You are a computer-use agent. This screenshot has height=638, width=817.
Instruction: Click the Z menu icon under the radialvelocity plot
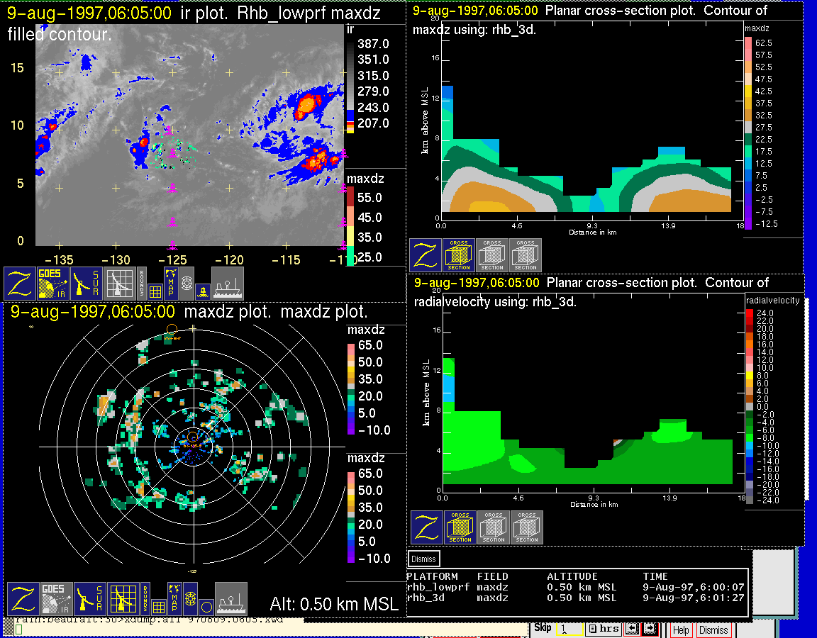pos(427,527)
